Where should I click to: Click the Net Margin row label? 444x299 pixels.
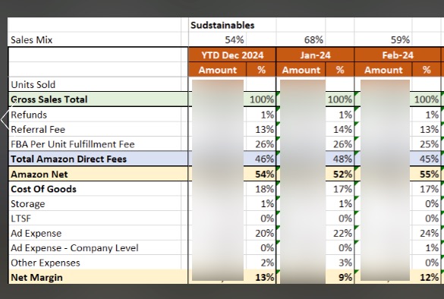(x=36, y=278)
